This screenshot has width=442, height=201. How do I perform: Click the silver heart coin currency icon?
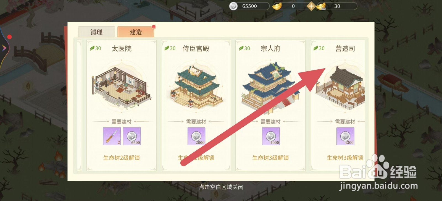pos(233,6)
